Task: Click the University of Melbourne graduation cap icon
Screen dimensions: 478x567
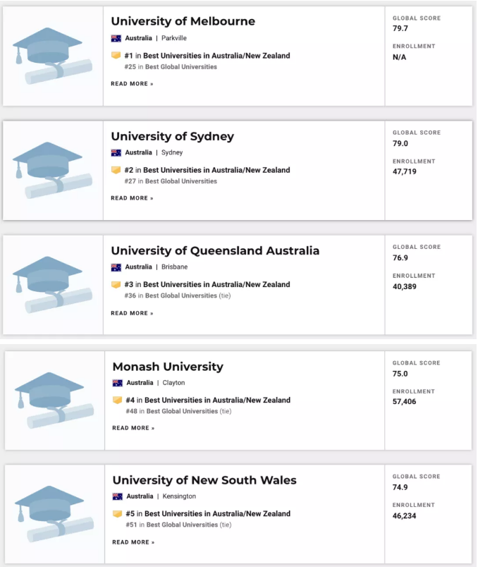Action: point(52,56)
